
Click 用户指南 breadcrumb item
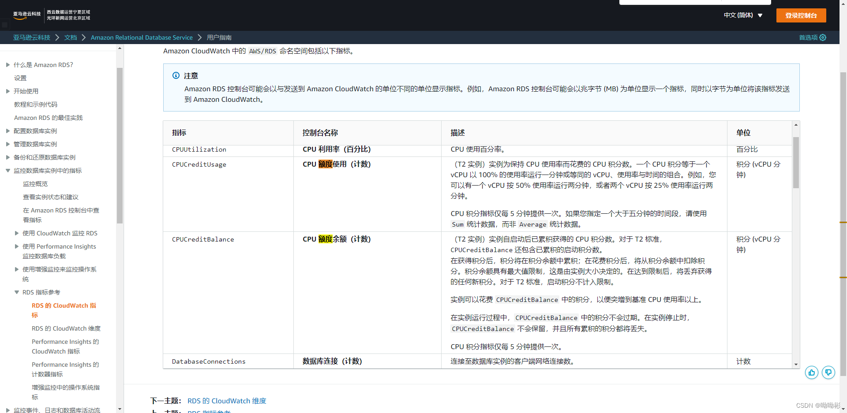[219, 37]
